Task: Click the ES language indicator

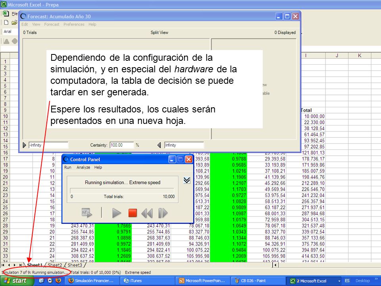Action: pos(347,281)
